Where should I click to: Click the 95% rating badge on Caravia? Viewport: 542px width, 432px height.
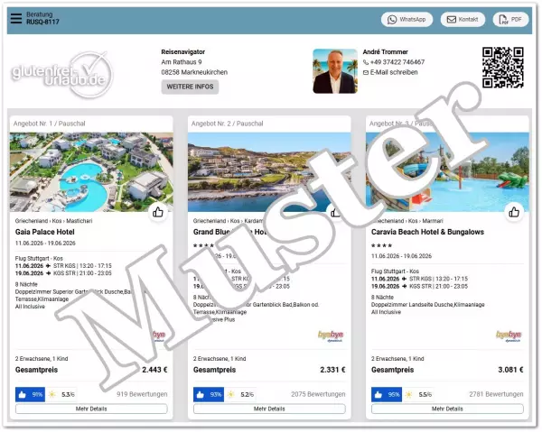(x=386, y=394)
